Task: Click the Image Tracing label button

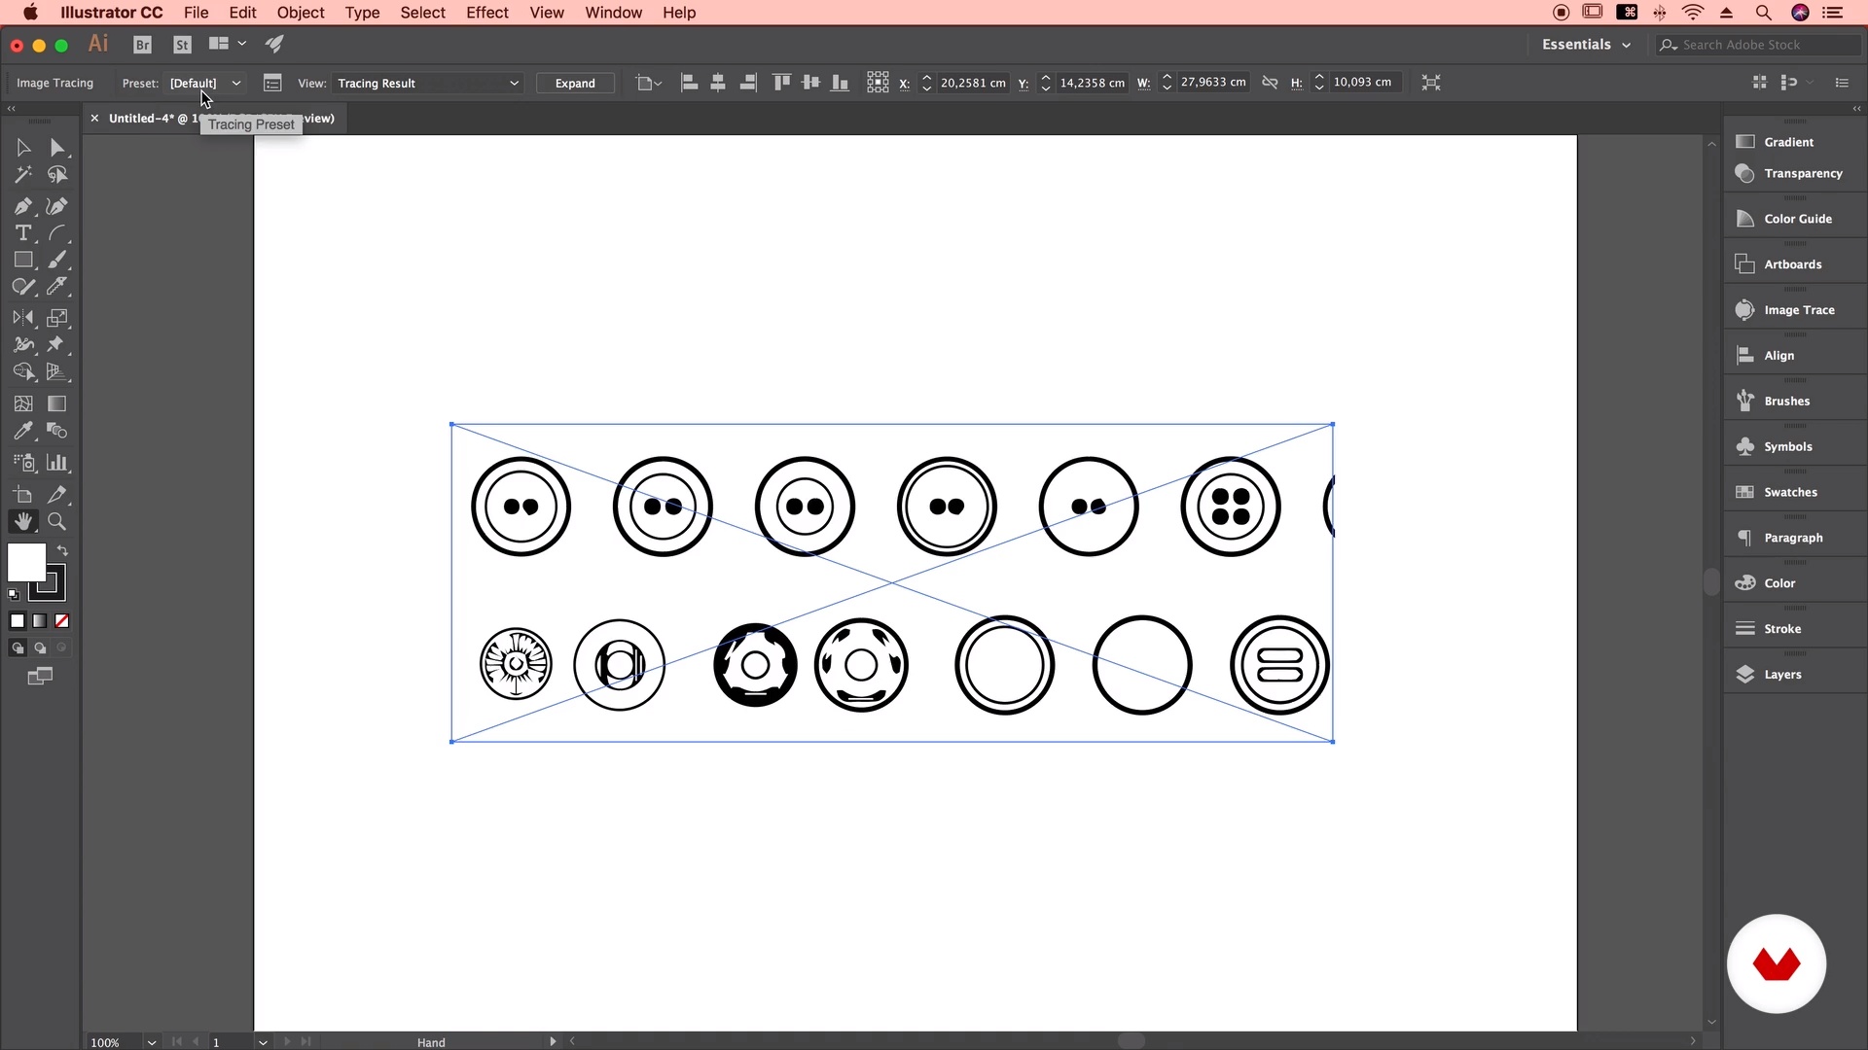Action: coord(54,82)
